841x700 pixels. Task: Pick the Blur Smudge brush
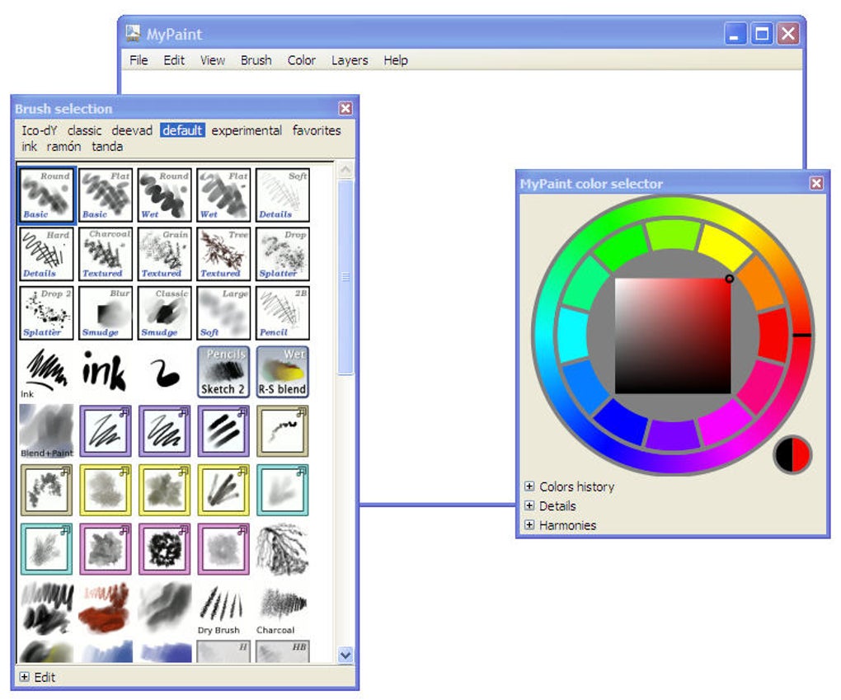click(106, 312)
